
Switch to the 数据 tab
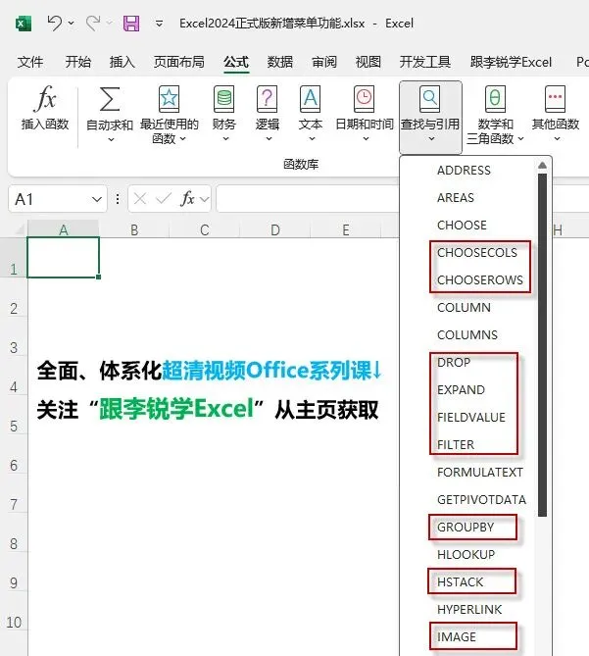tap(280, 62)
